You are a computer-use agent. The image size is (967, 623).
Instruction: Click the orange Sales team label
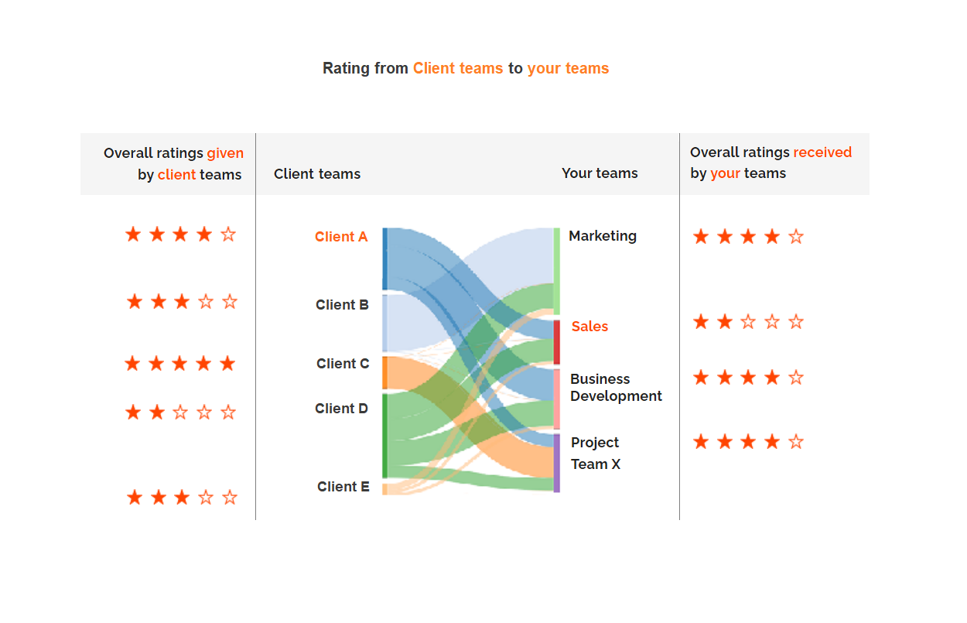(x=589, y=327)
